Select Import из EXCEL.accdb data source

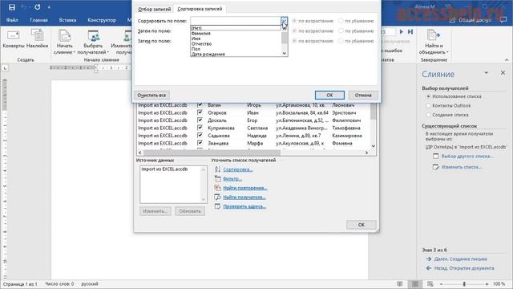(164, 169)
